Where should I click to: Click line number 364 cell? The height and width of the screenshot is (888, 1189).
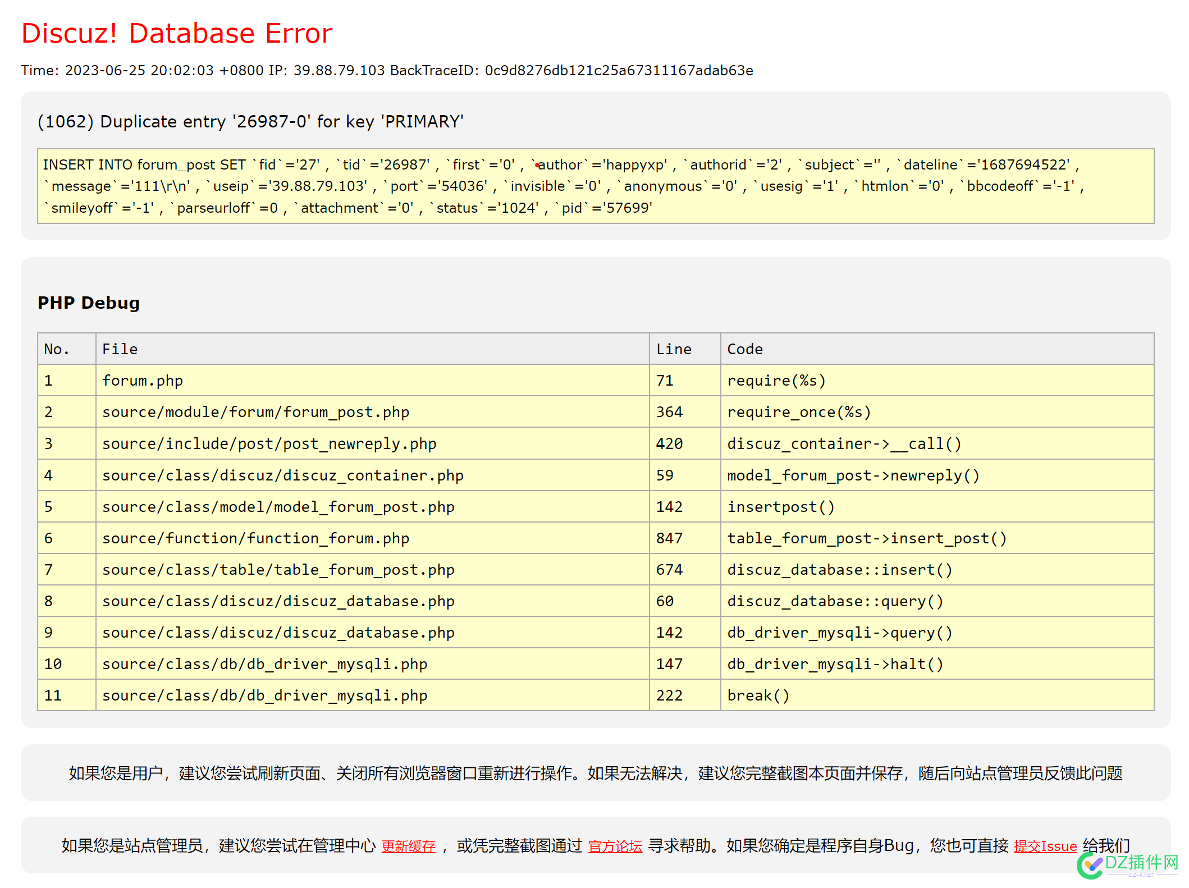(x=685, y=412)
